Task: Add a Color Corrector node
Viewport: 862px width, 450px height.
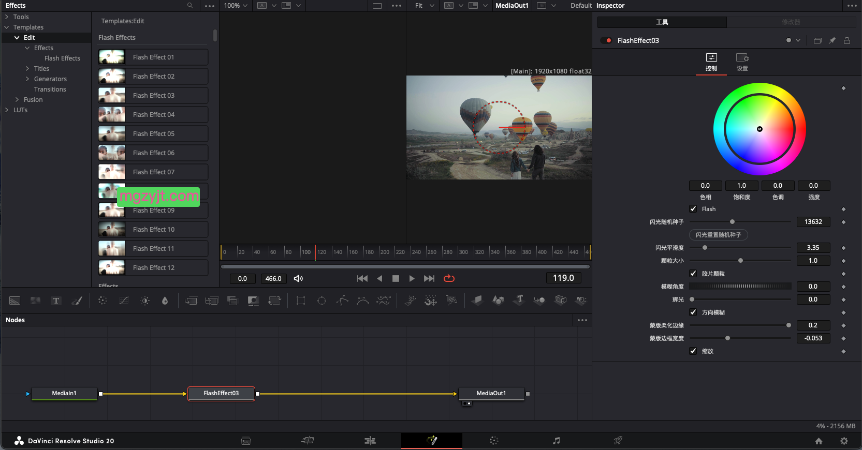Action: coord(103,301)
